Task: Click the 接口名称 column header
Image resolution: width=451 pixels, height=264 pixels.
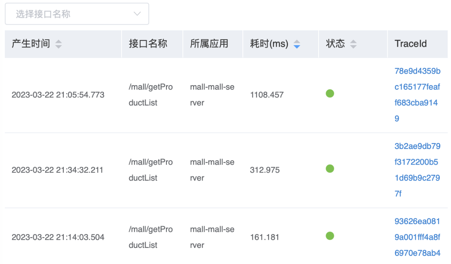Action: click(x=148, y=44)
